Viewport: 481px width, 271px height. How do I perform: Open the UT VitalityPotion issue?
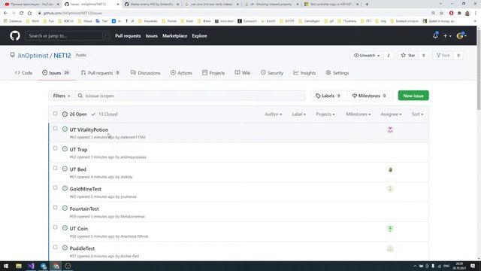(89, 129)
